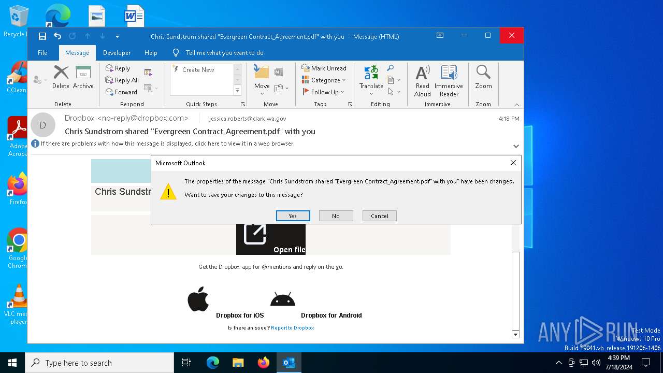
Task: Click Yes to save message changes
Action: coord(293,216)
